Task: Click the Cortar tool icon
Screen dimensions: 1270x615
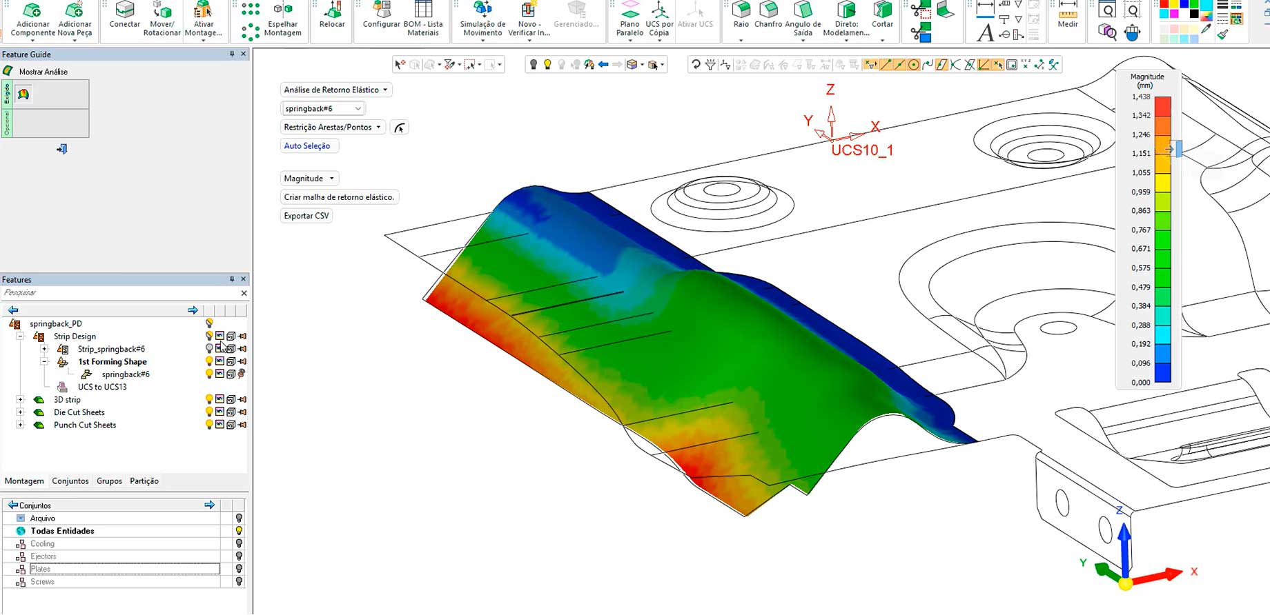Action: pos(882,11)
